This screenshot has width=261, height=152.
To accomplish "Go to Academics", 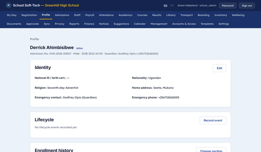I will coord(126,15).
